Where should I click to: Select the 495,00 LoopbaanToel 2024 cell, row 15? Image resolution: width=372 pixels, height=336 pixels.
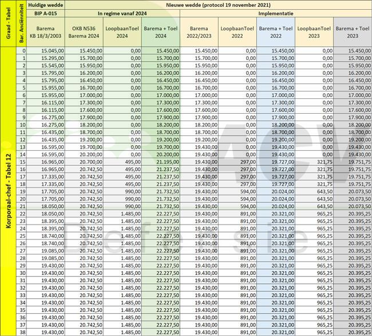pos(122,162)
